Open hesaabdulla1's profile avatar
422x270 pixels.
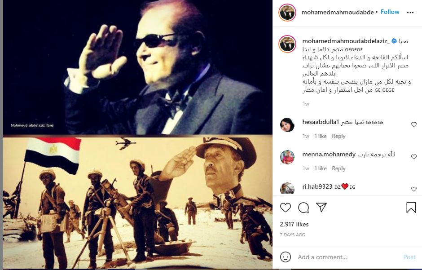click(x=287, y=125)
